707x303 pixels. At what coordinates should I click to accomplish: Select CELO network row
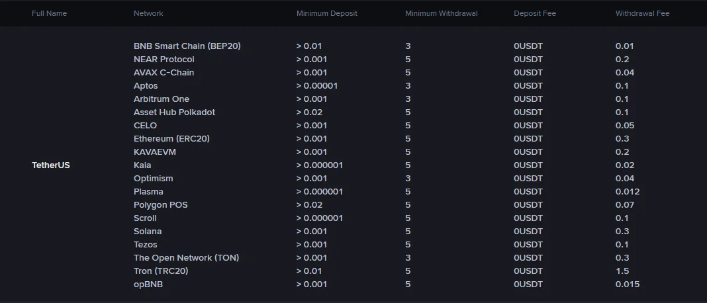click(x=145, y=125)
